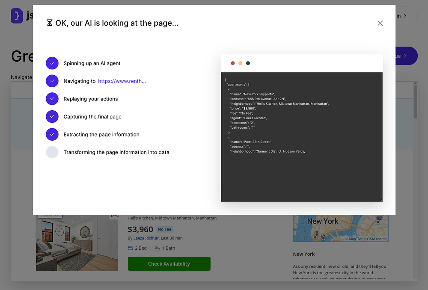Click the purple braces logo icon
The width and height of the screenshot is (428, 290).
17,16
